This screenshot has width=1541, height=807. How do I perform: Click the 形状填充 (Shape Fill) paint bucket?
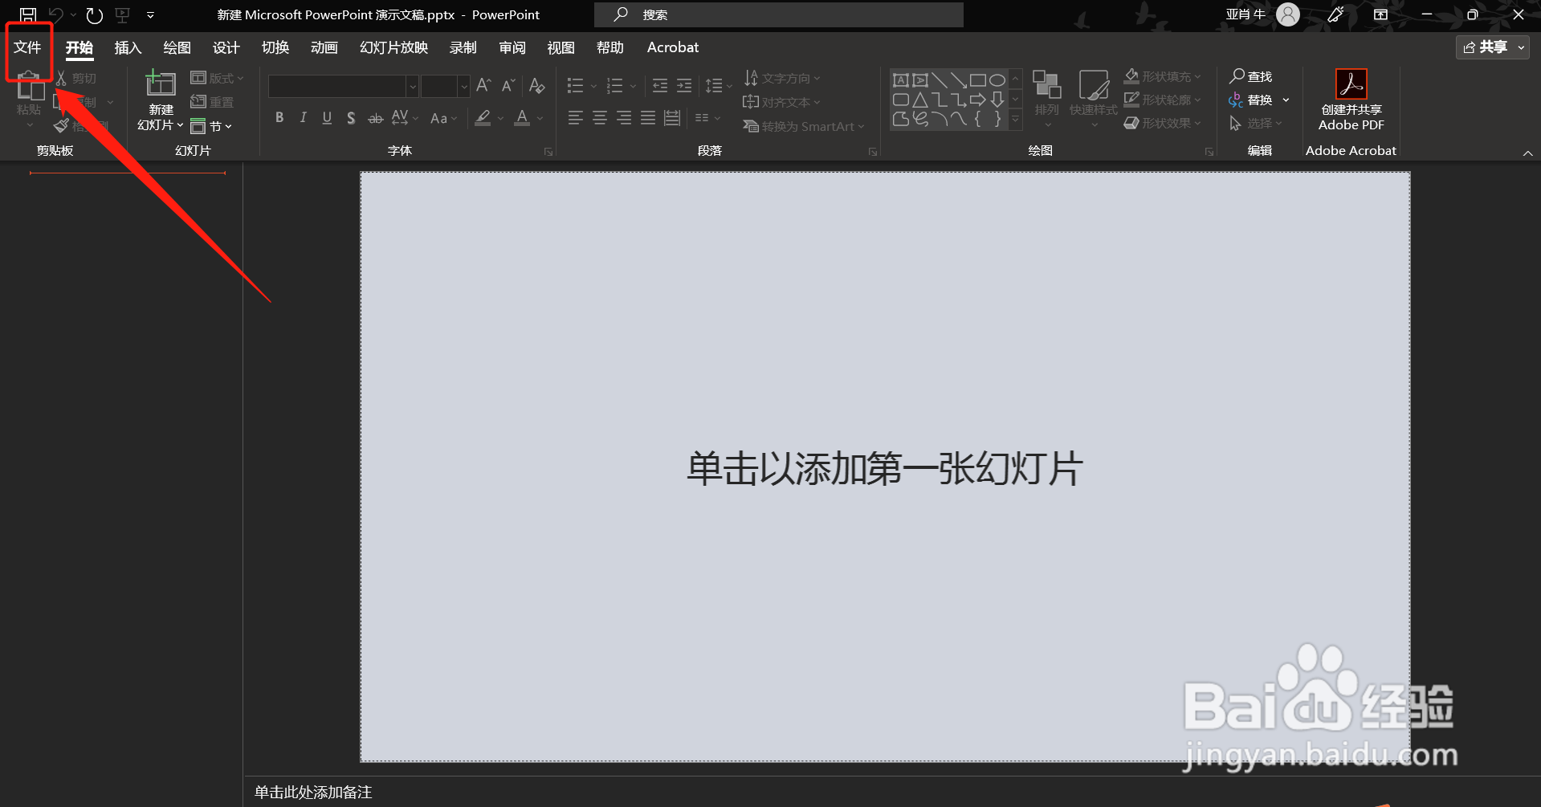click(1131, 76)
